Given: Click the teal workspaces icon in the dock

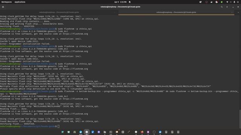Looking at the screenshot, I should tap(63, 132).
